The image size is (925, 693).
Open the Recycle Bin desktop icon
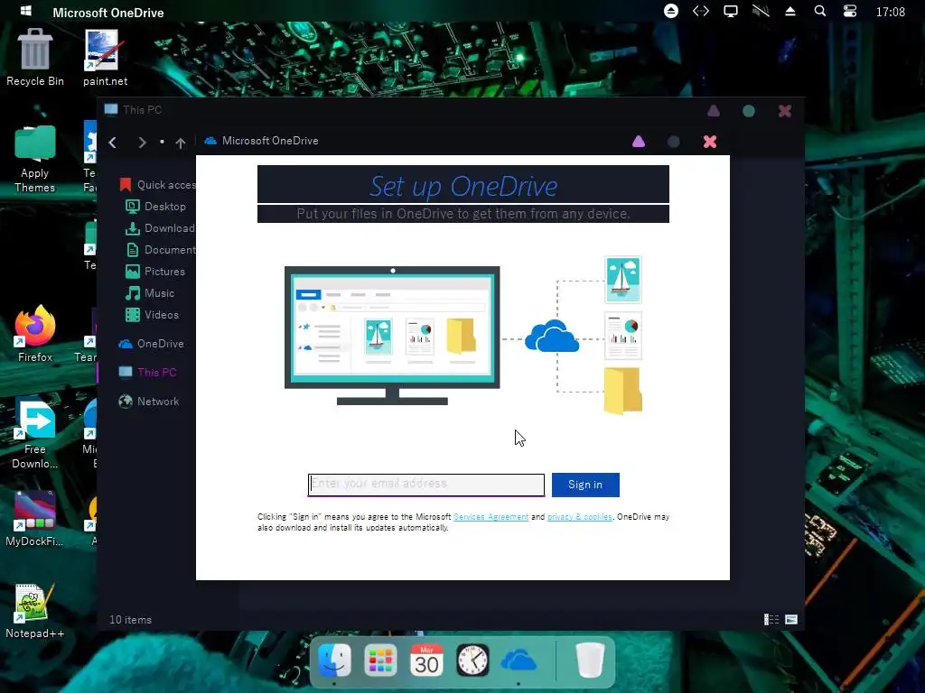[35, 57]
